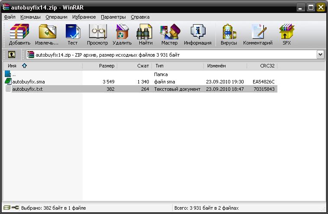
Task: Open the Операции menu
Action: 56,17
